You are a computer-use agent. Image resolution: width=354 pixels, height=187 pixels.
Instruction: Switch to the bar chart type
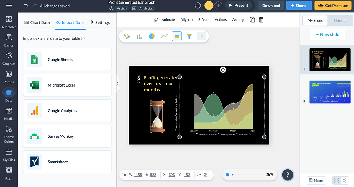coord(139,36)
